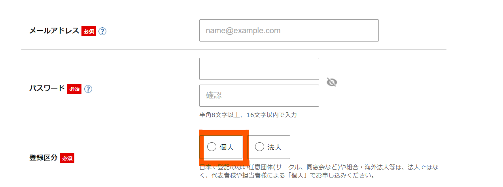The width and height of the screenshot is (503, 187).
Task: Toggle password visibility with the eye icon
Action: 332,82
